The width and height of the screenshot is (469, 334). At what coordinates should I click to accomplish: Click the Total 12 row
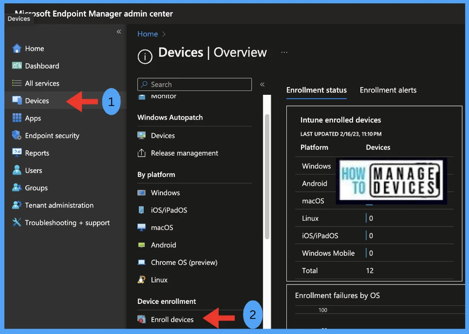tap(374, 270)
